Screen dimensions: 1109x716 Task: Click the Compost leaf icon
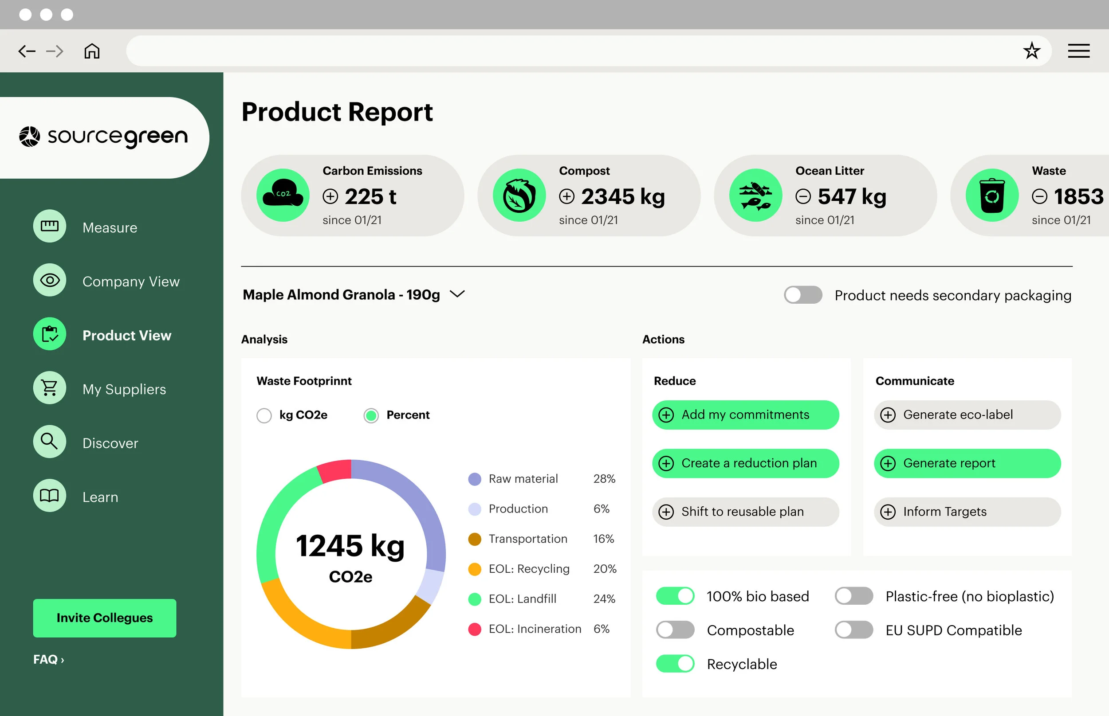point(519,195)
